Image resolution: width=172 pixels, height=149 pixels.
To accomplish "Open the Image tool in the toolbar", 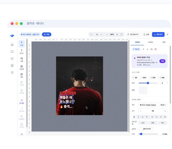I will (x=21, y=67).
